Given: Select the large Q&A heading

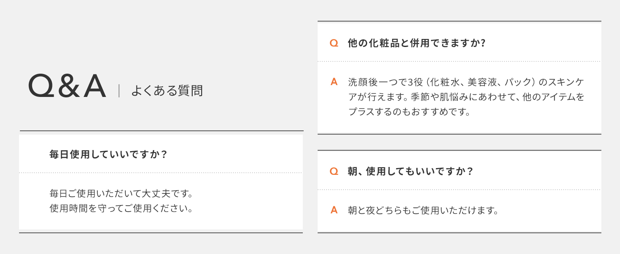Looking at the screenshot, I should tap(67, 87).
